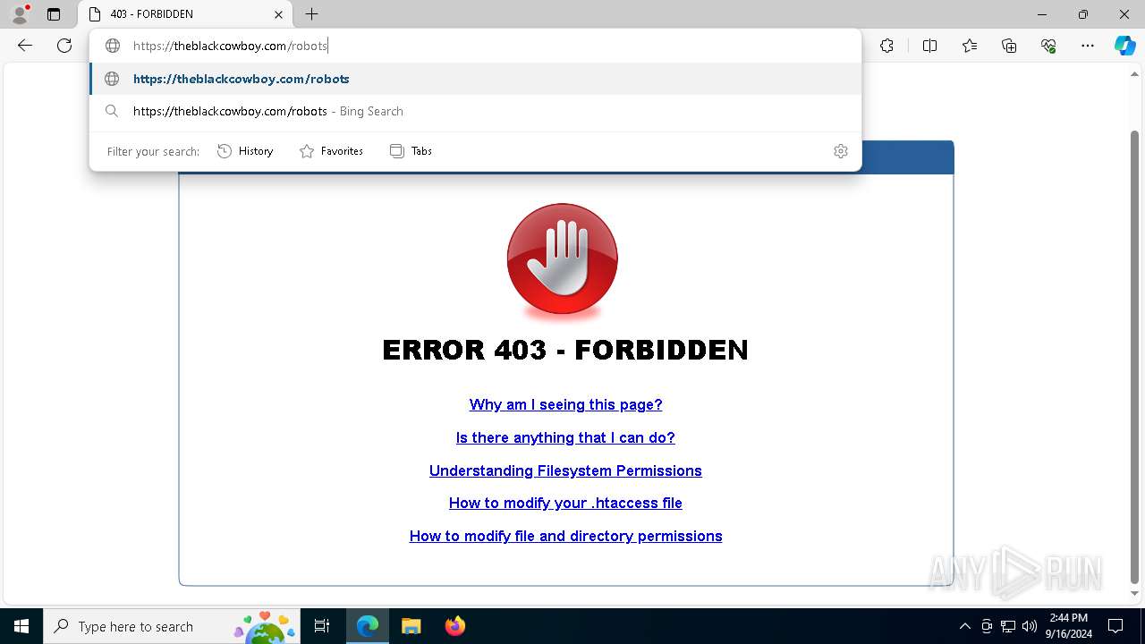
Task: Open the Windows Start menu
Action: coord(21,626)
